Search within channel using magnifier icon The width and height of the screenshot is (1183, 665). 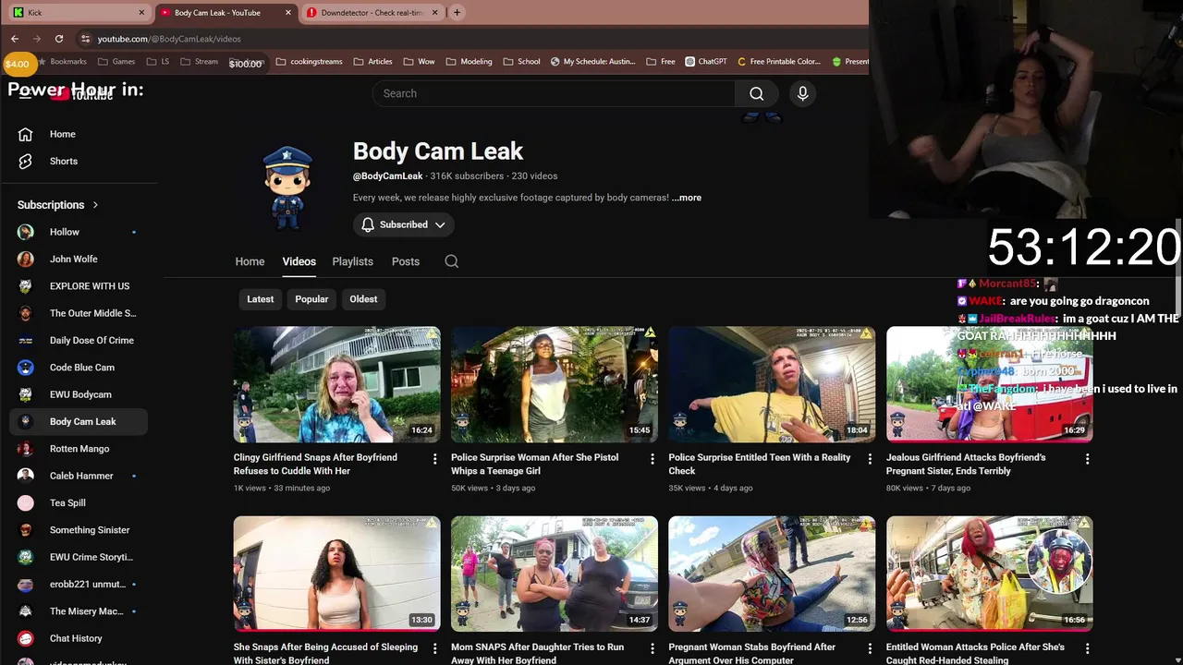tap(451, 261)
